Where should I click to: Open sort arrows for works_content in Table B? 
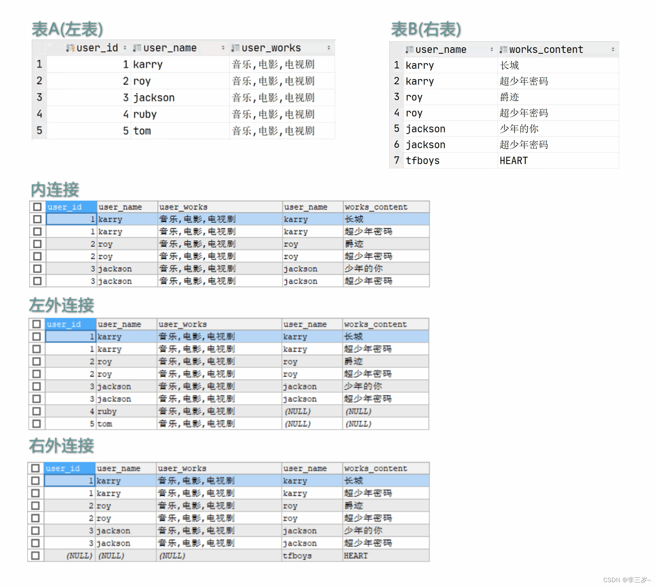pyautogui.click(x=613, y=50)
